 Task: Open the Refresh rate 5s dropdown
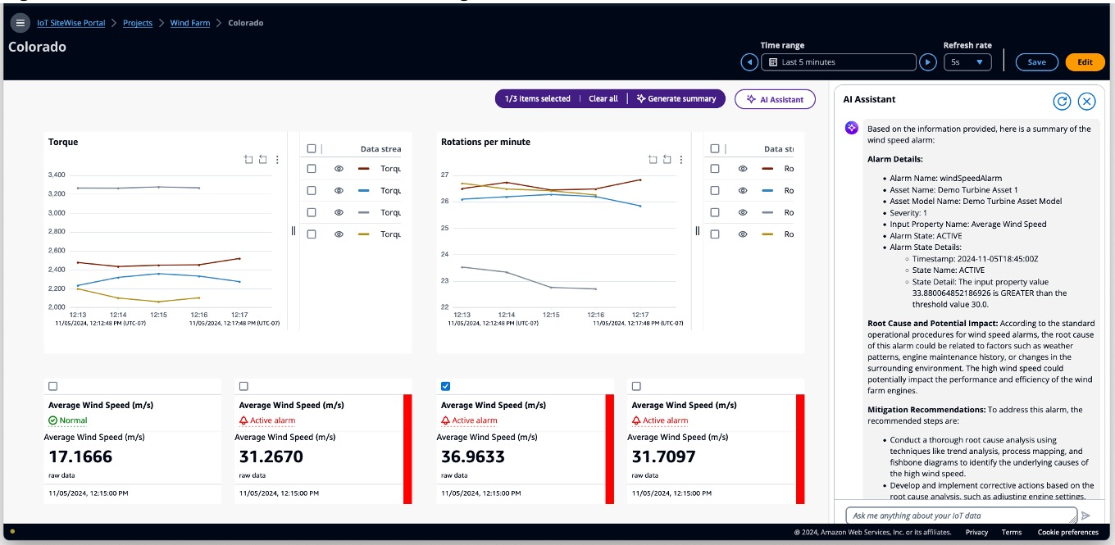point(967,62)
